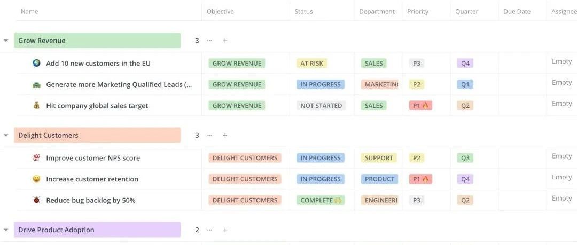Image resolution: width=577 pixels, height=245 pixels.
Task: Add an item to Drive Product Adoption with plus
Action: coord(225,230)
